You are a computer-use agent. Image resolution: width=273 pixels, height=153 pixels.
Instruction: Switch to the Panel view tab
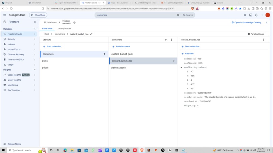click(x=47, y=28)
